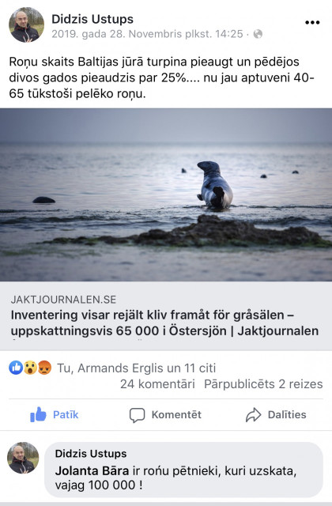Tap the share arrow Dalīties icon
Screen dimensions: 332x506
click(x=253, y=414)
